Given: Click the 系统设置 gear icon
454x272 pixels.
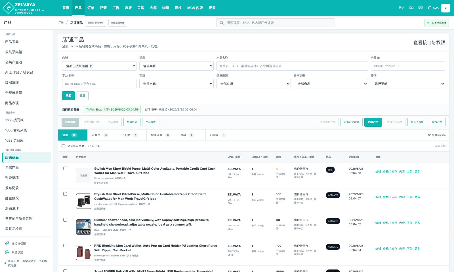Looking at the screenshot, I should pos(7,252).
